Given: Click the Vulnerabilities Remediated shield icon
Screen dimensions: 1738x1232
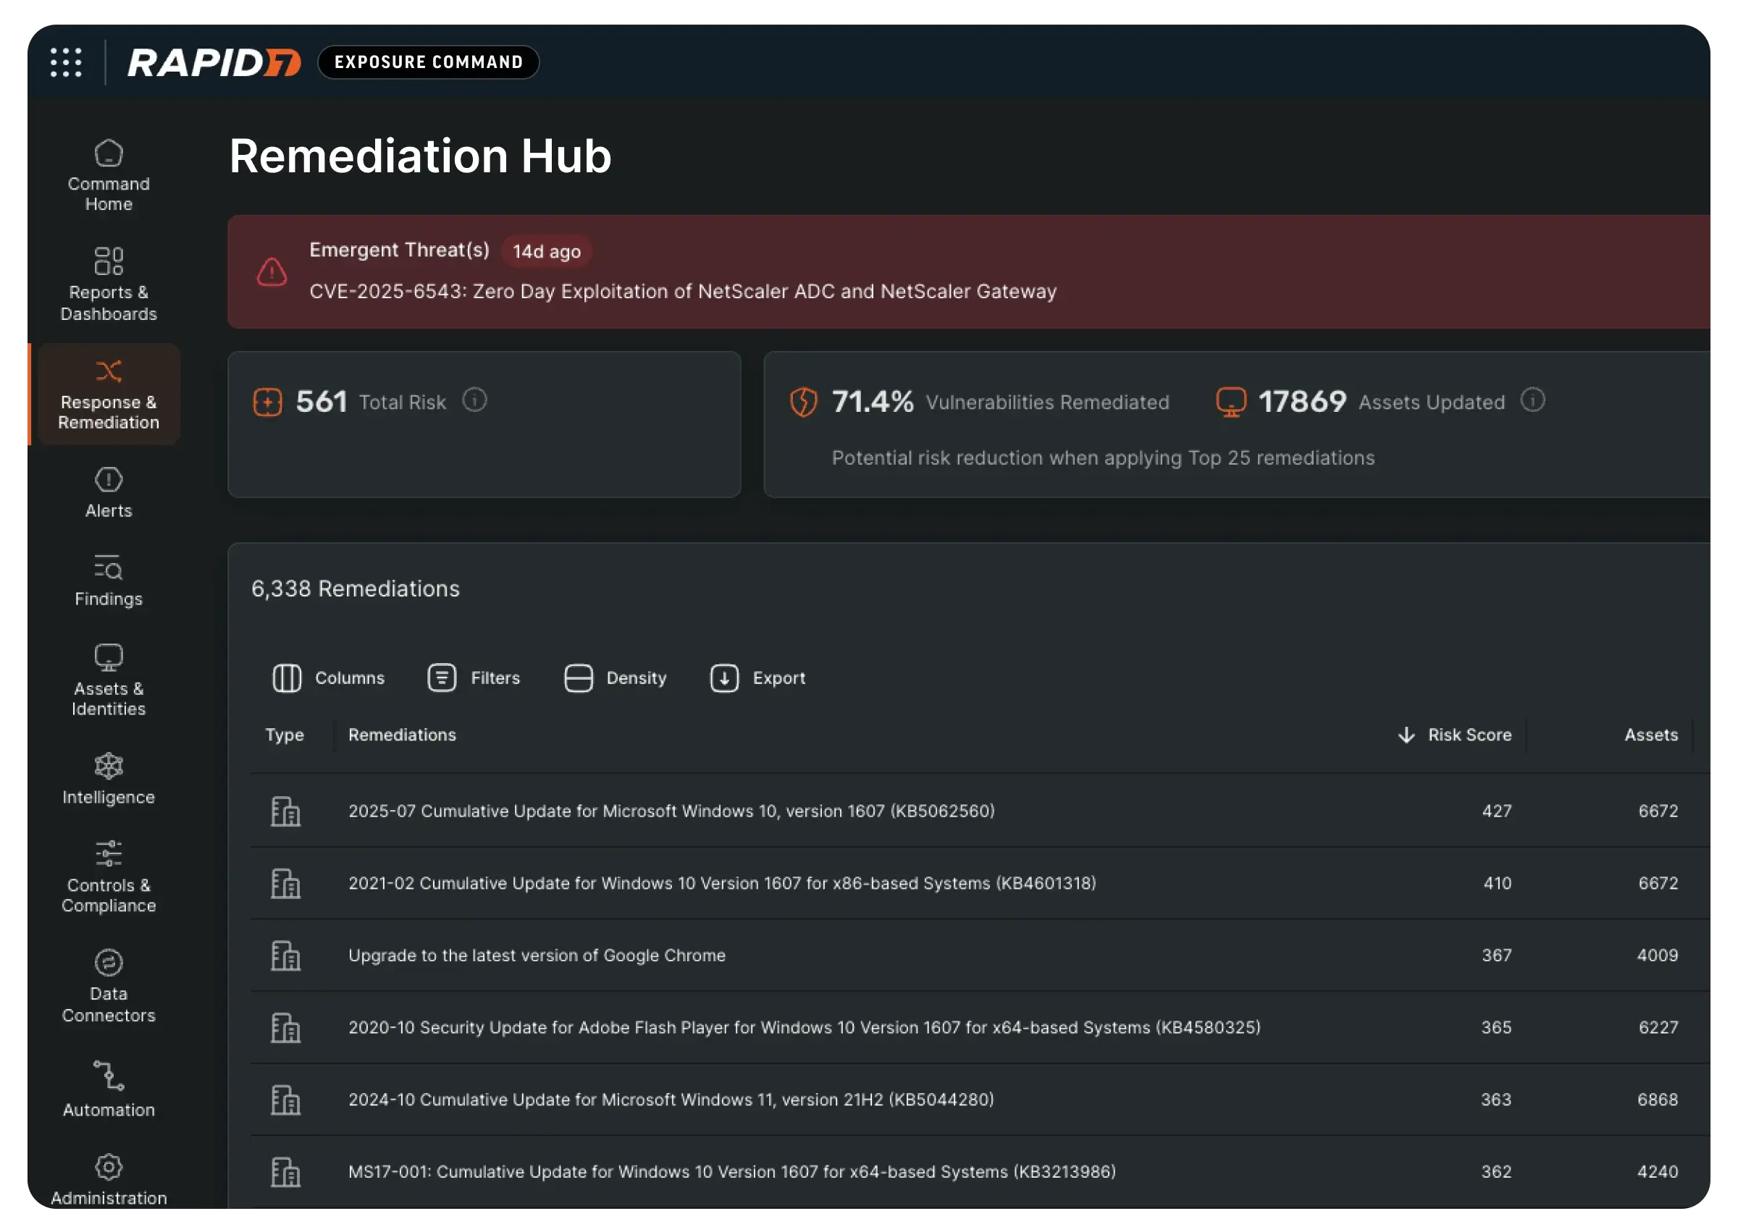Looking at the screenshot, I should click(x=803, y=402).
